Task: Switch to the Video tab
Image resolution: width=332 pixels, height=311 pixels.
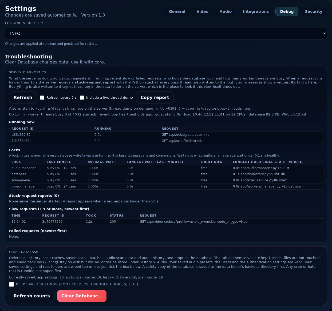Action: (x=202, y=11)
